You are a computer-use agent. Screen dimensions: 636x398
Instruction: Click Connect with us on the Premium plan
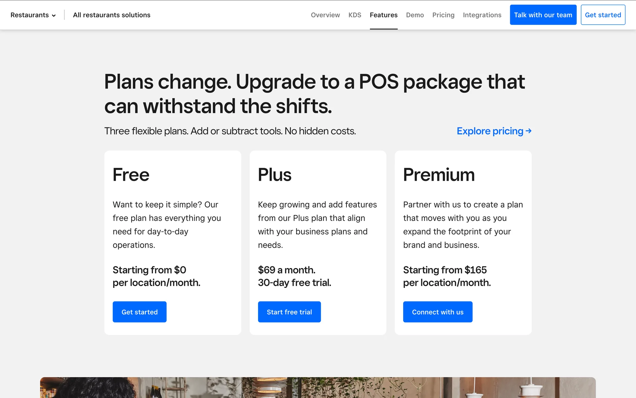pos(438,312)
